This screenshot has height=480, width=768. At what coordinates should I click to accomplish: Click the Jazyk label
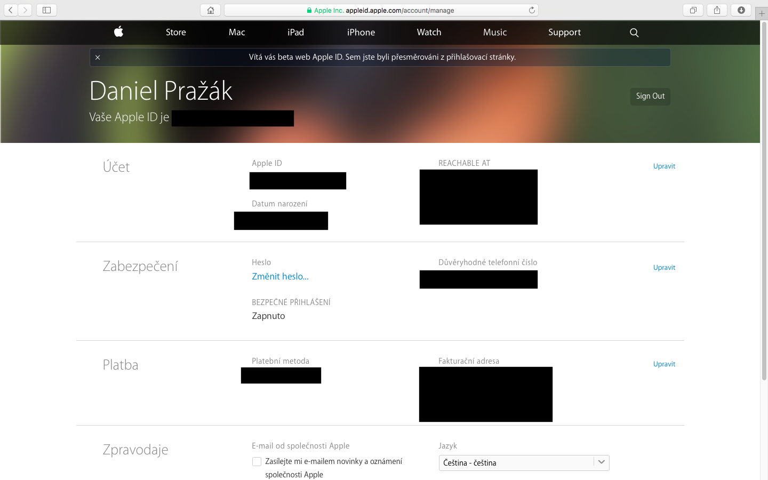(x=447, y=446)
